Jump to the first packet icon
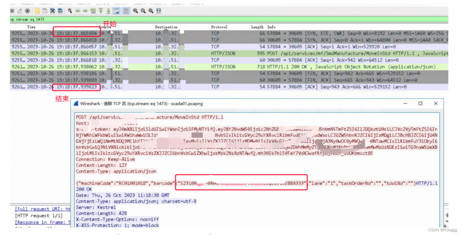462x235 pixels. coord(101,11)
